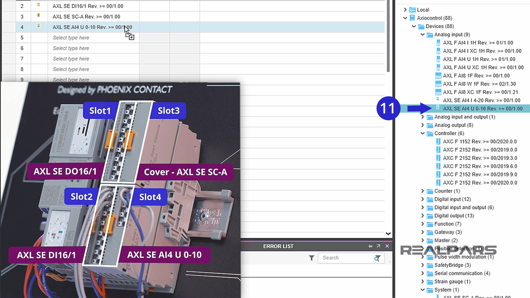
Task: Select AXL SE AI4 I 4-20 module icon
Action: pos(438,99)
